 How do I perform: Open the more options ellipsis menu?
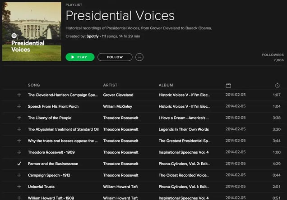coord(139,57)
